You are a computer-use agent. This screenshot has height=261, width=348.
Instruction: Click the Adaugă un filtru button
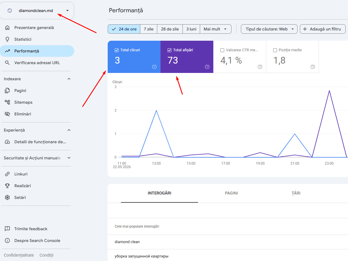coord(322,29)
